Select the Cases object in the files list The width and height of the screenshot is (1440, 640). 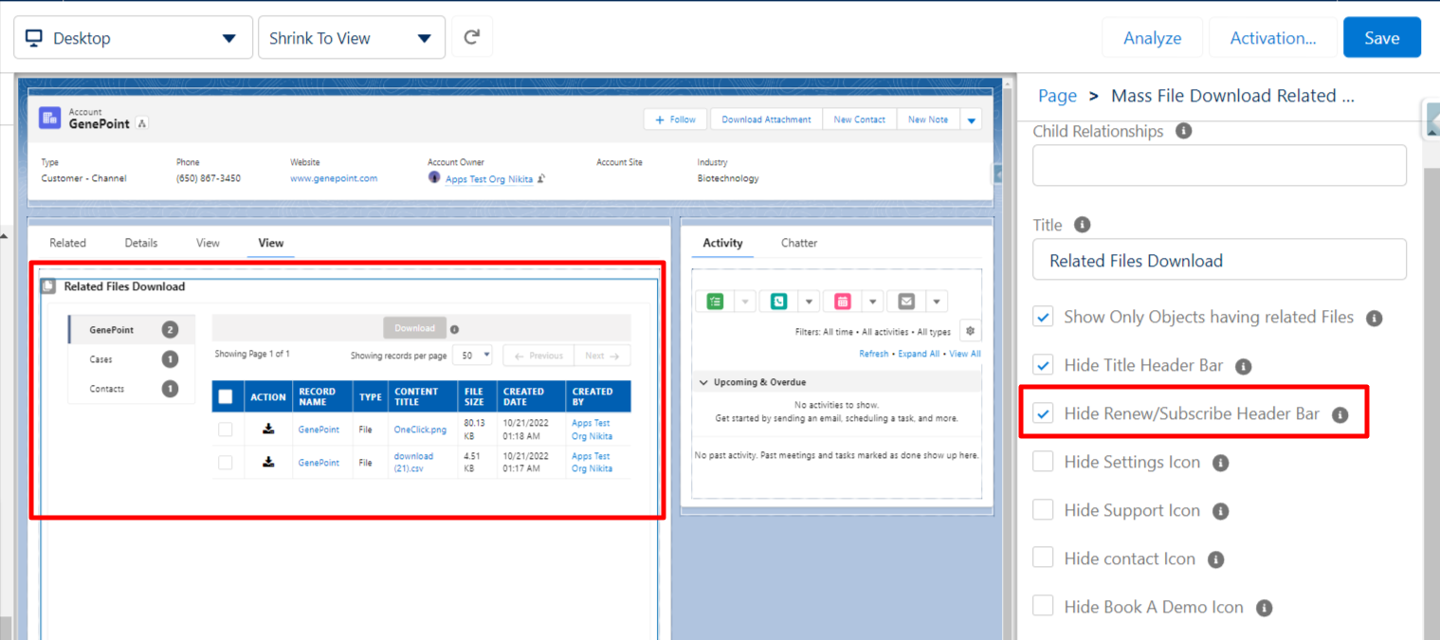pos(132,359)
